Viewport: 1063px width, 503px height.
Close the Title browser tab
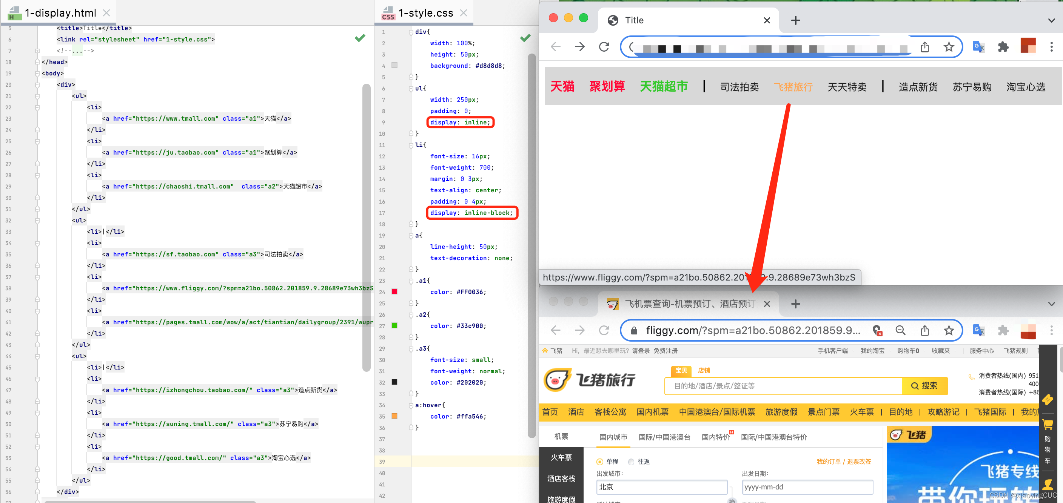767,20
